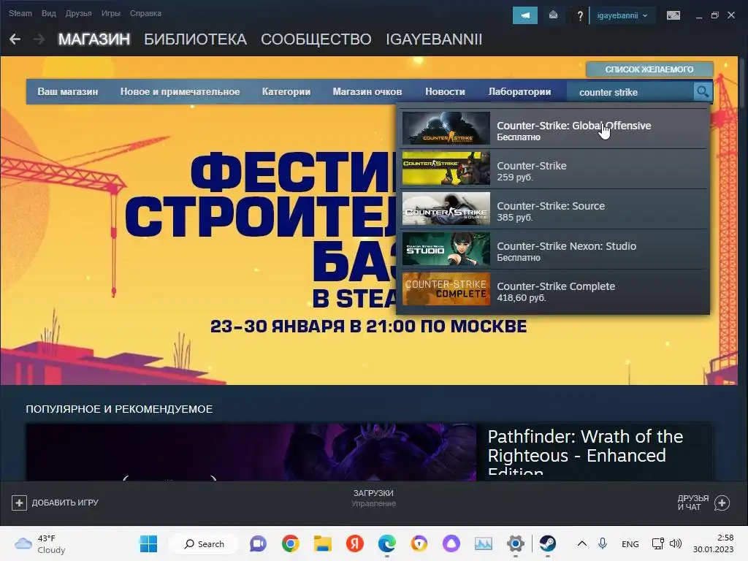
Task: Open the friends chat plus icon
Action: 722,503
